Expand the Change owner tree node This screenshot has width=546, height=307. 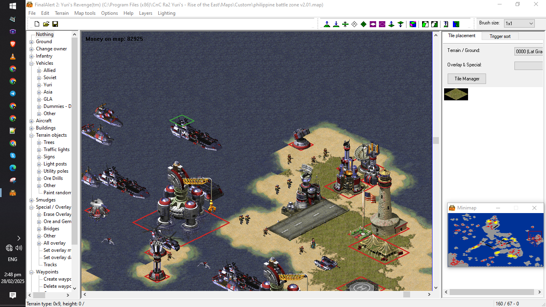[32, 49]
